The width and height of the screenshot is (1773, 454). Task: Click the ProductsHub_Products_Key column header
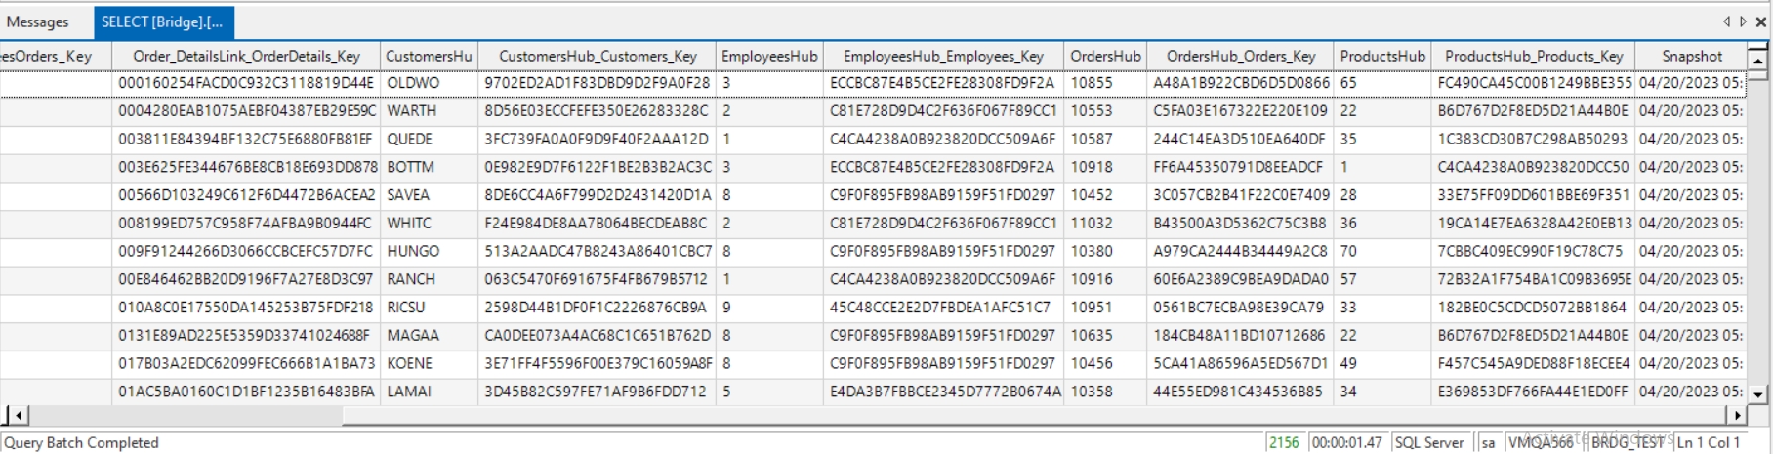click(x=1534, y=56)
